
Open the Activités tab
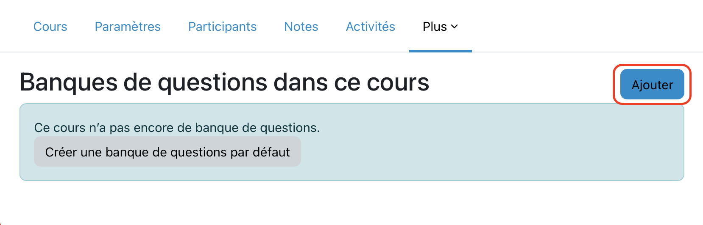(370, 27)
